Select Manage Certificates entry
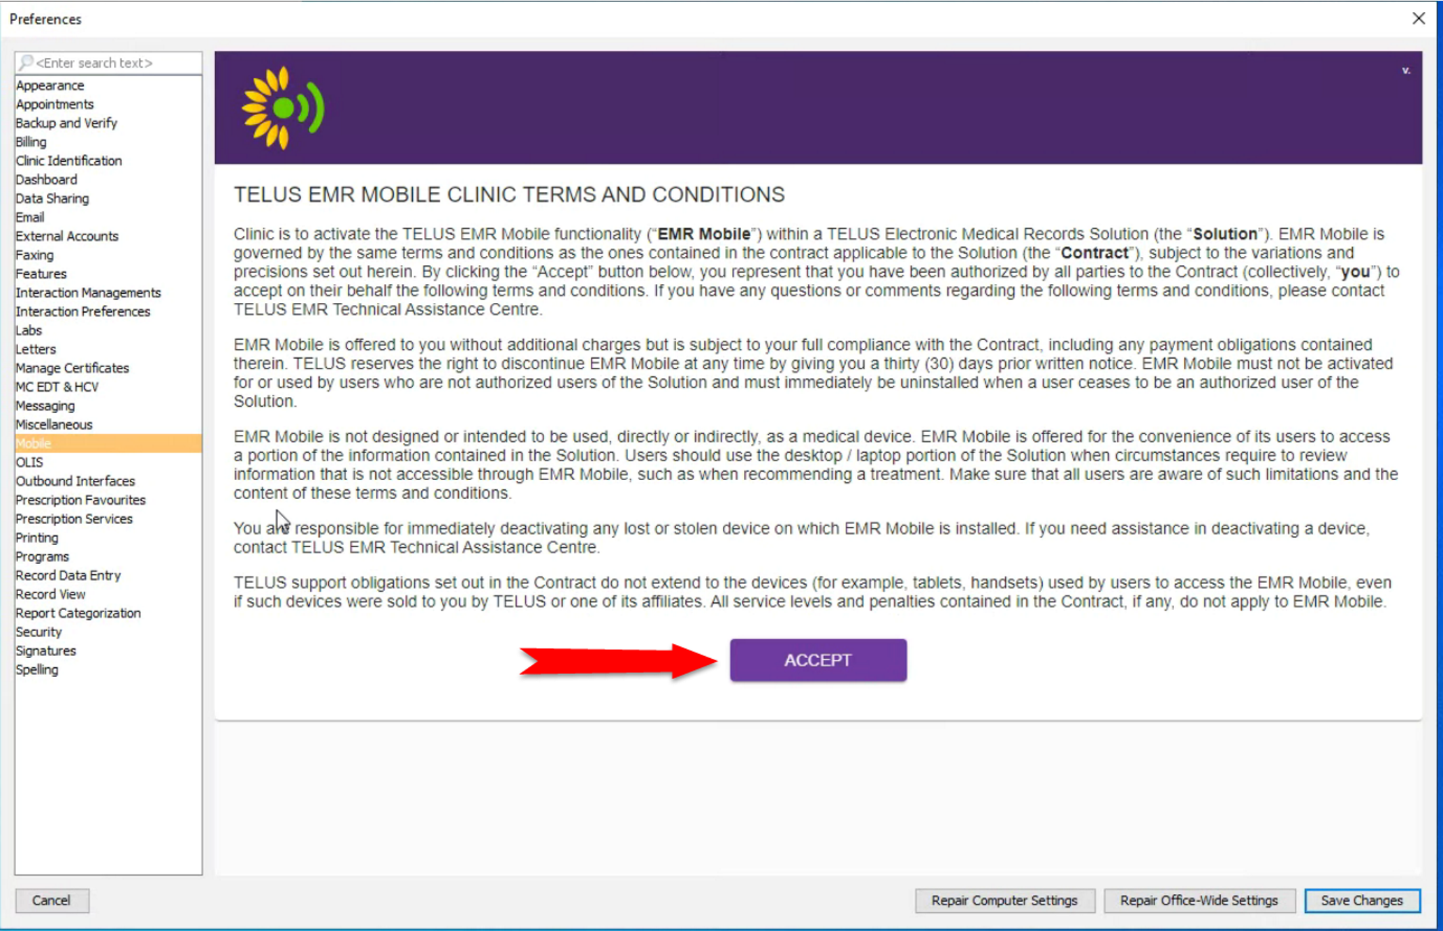 click(x=72, y=368)
